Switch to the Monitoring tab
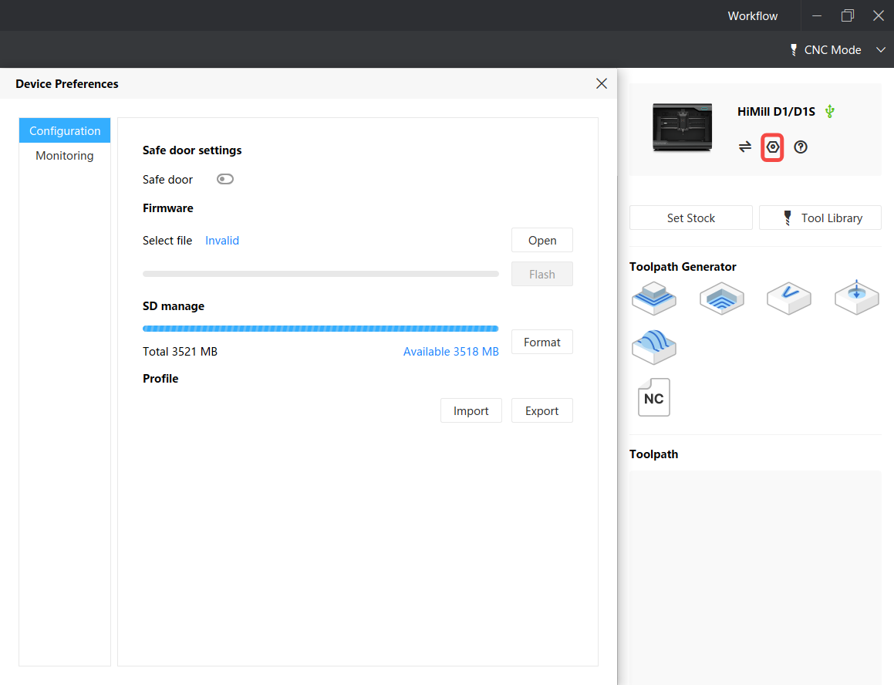Viewport: 894px width, 685px height. [x=65, y=155]
